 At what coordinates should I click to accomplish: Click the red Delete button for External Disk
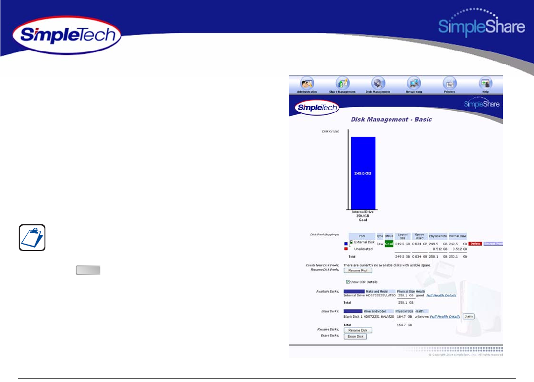tap(475, 244)
